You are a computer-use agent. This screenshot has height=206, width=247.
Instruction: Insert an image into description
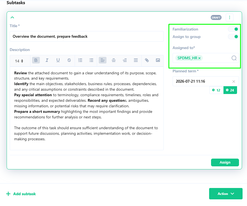(158, 60)
